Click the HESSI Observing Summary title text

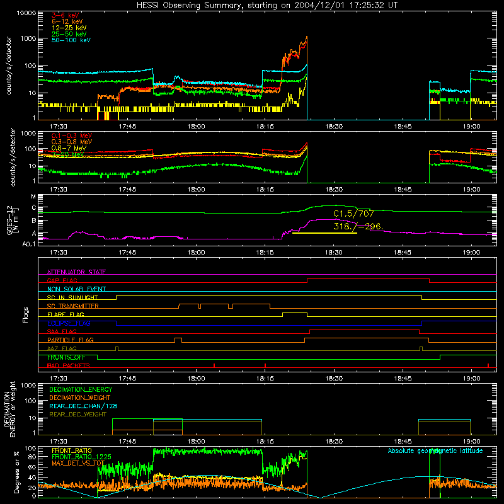click(267, 6)
